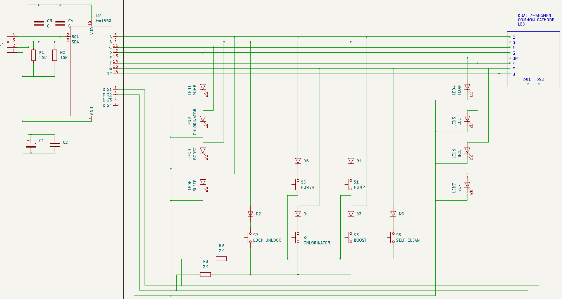
Task: Select resistor R1 10K symbol
Action: click(33, 55)
